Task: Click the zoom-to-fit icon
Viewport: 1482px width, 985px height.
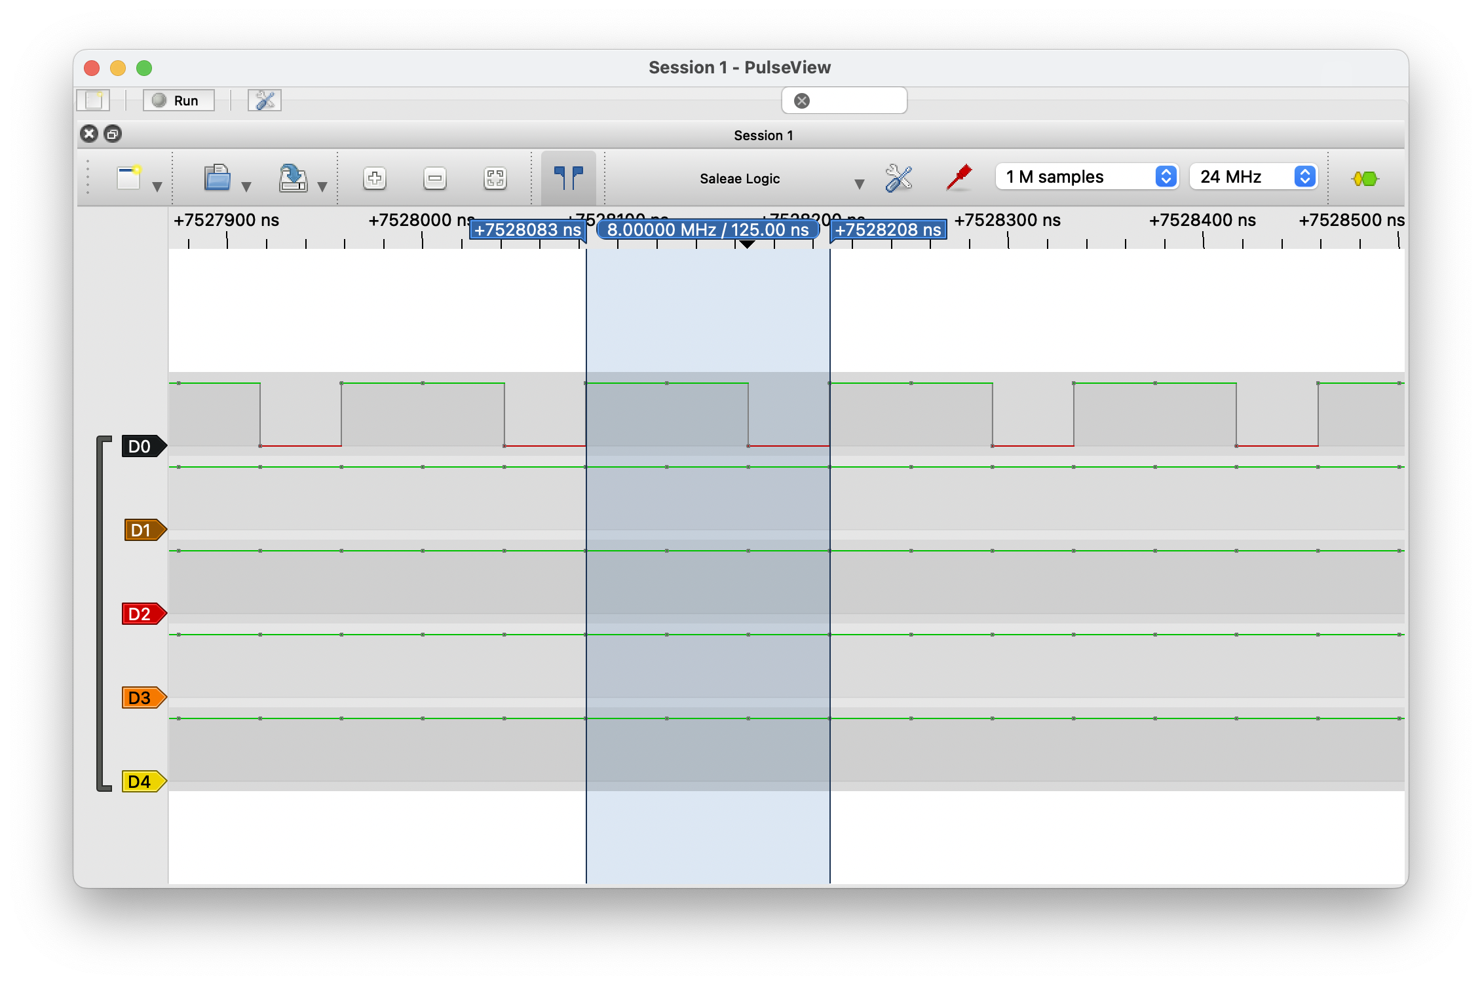Action: pyautogui.click(x=495, y=178)
